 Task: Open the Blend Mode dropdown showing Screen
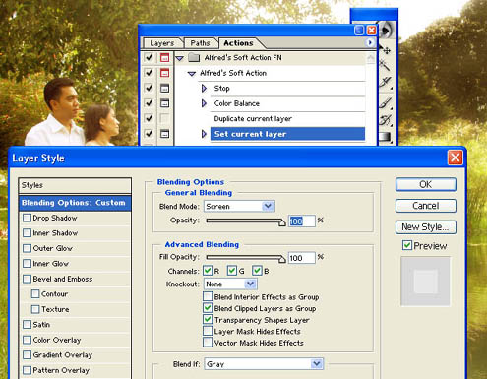[239, 206]
